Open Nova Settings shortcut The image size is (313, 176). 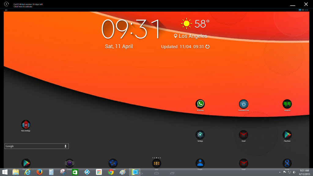[26, 124]
